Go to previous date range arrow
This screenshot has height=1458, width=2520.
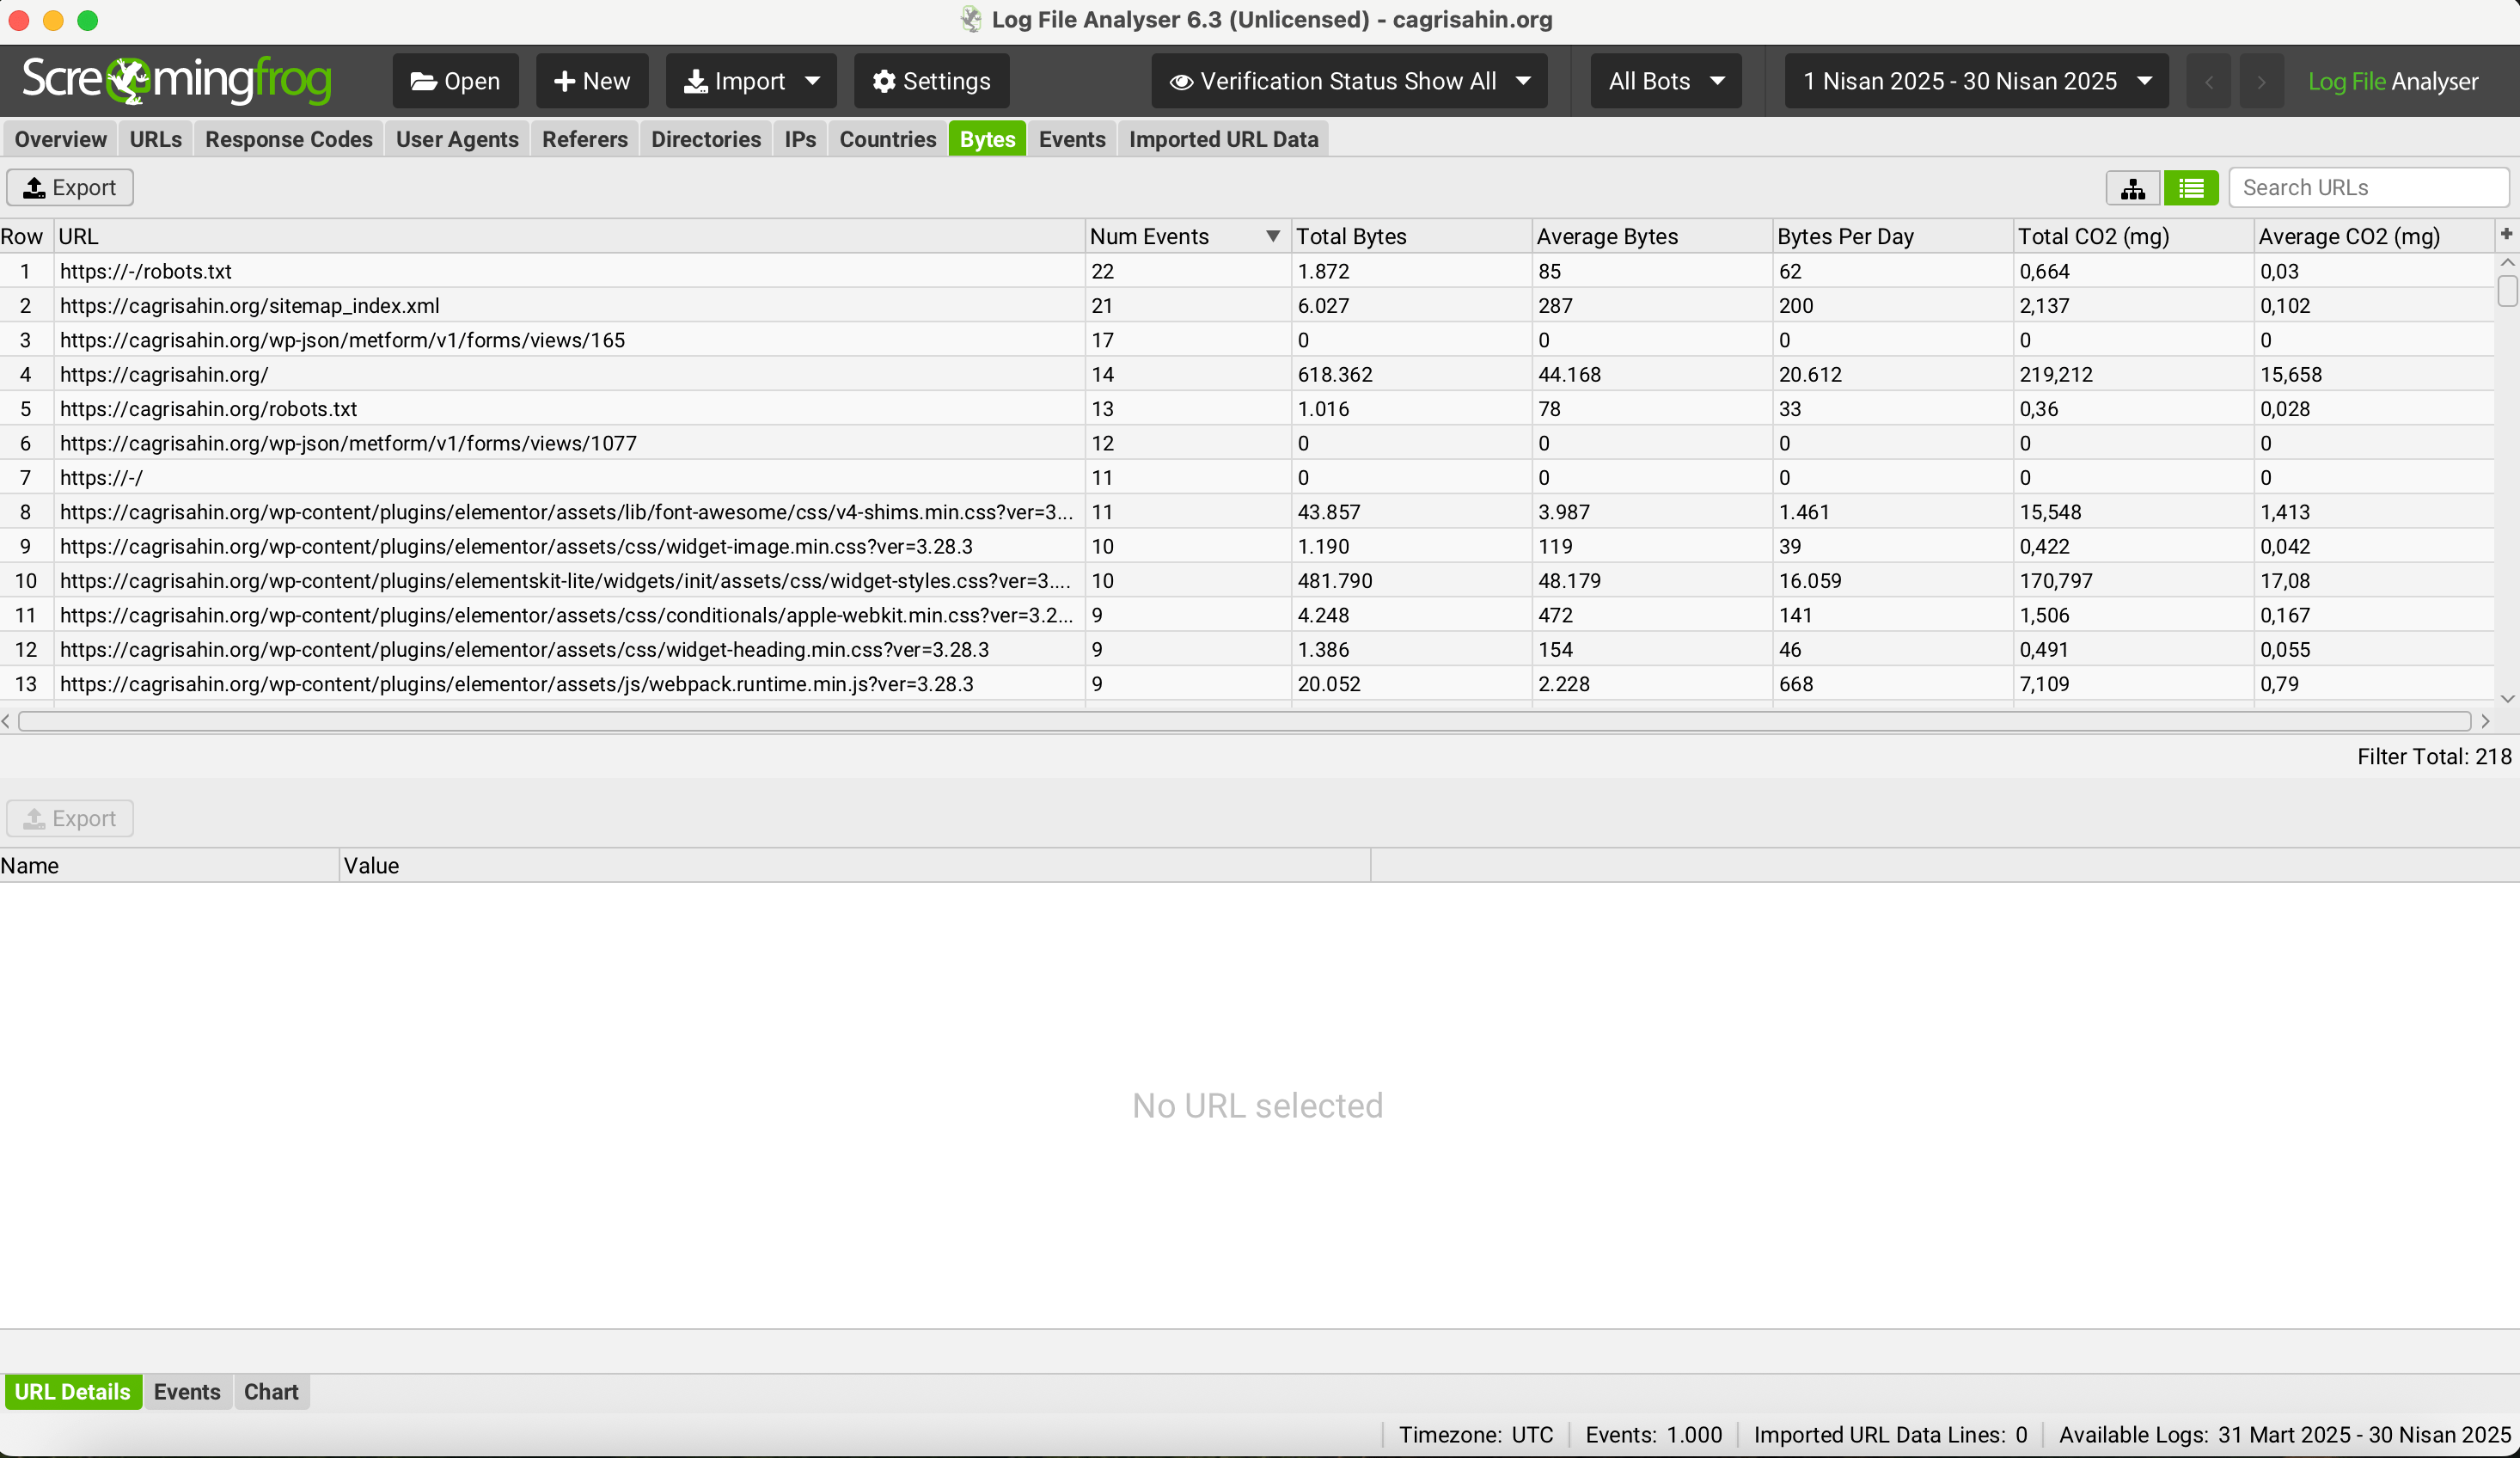pos(2209,81)
